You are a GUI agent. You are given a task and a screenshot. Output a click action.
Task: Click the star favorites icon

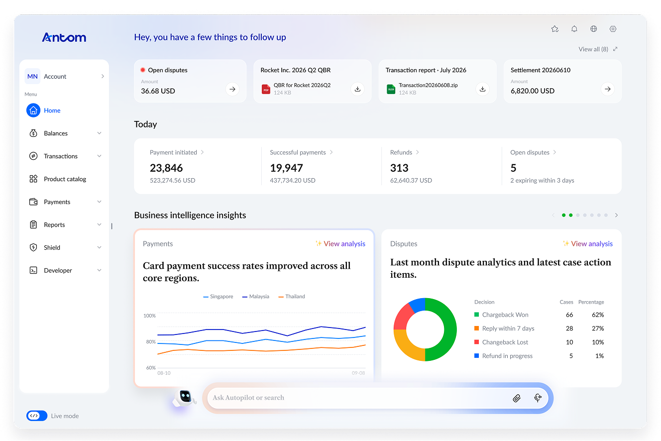coord(555,29)
